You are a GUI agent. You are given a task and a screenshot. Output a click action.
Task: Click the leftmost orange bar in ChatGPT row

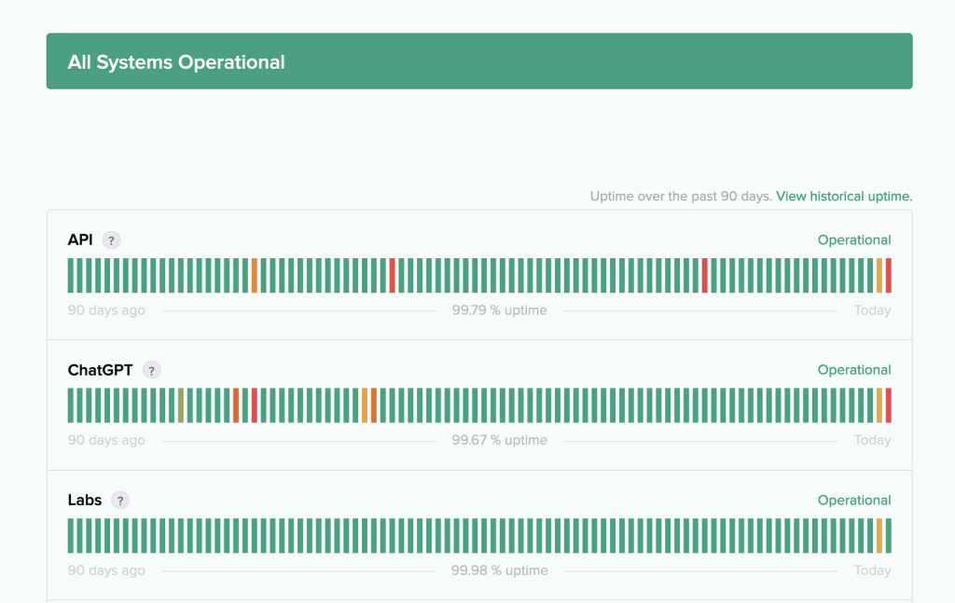tap(236, 405)
